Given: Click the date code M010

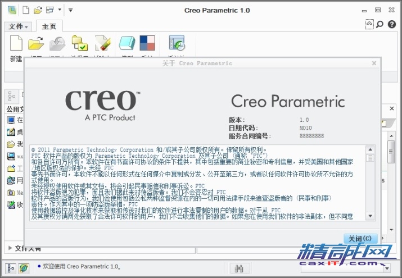Looking at the screenshot, I should click(305, 127).
